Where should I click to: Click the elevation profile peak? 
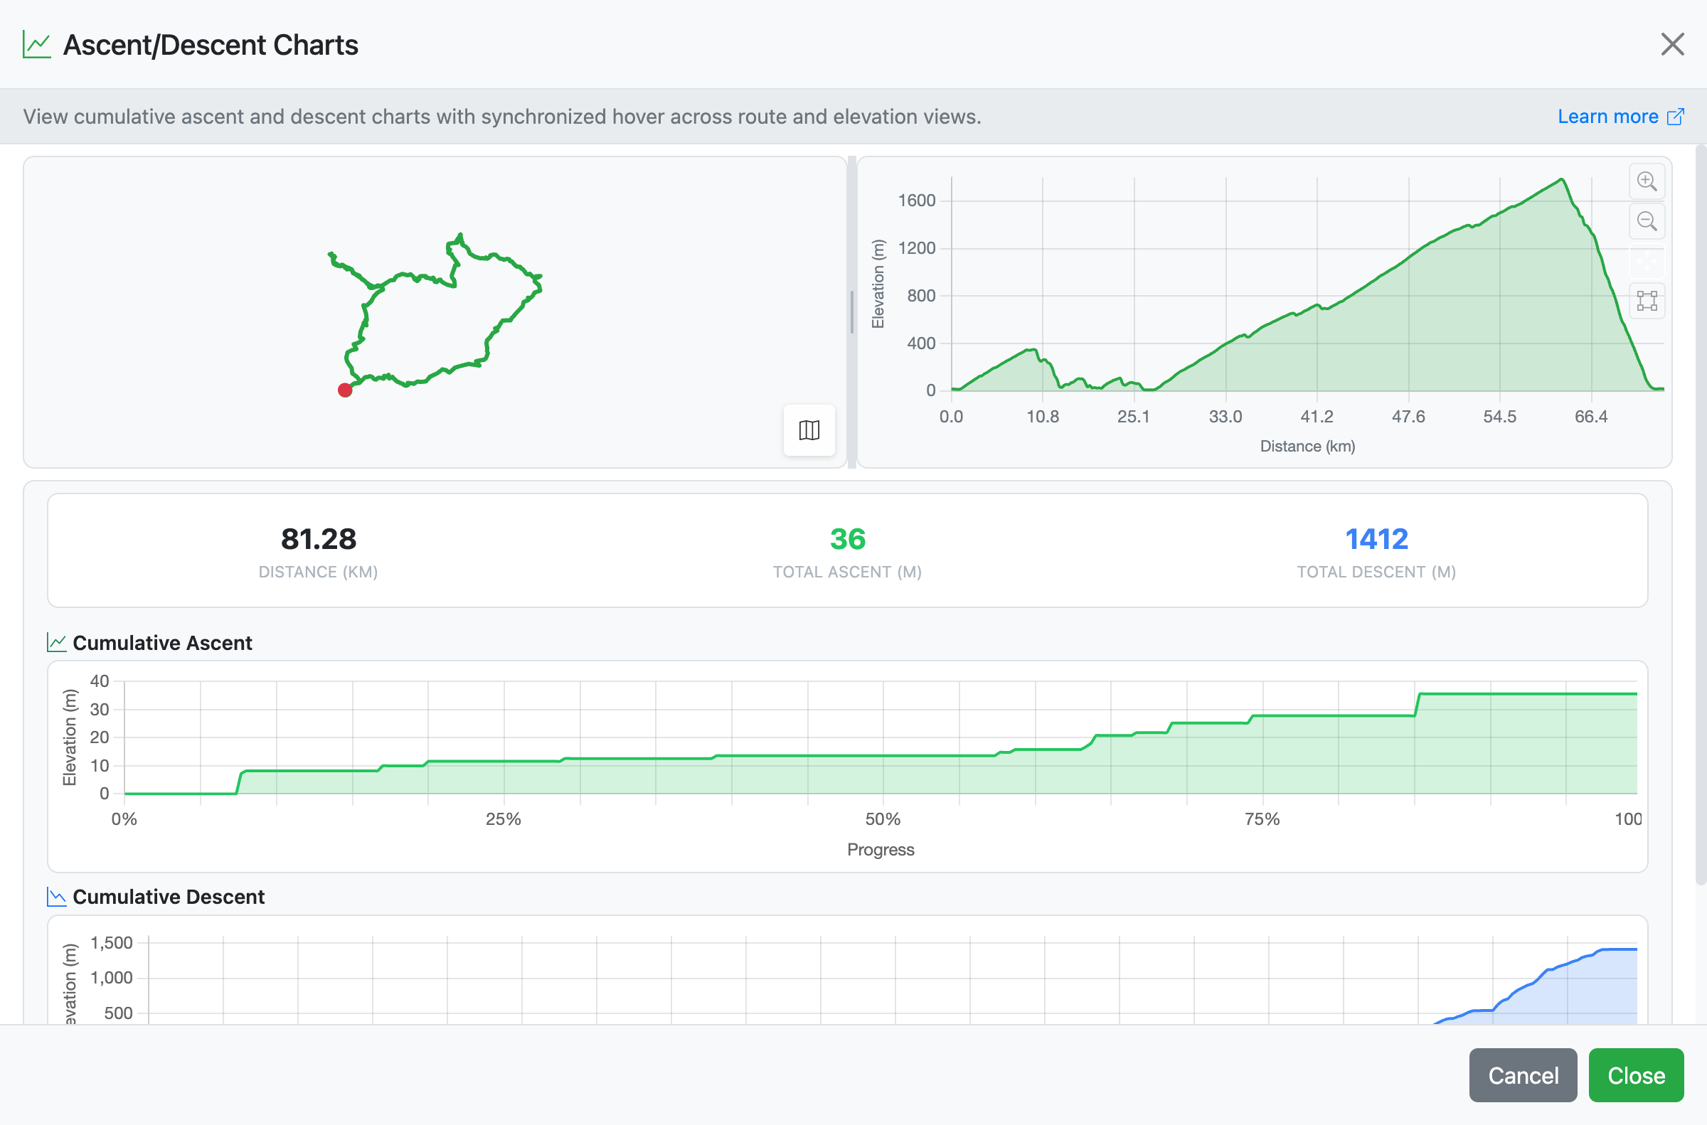click(x=1561, y=180)
